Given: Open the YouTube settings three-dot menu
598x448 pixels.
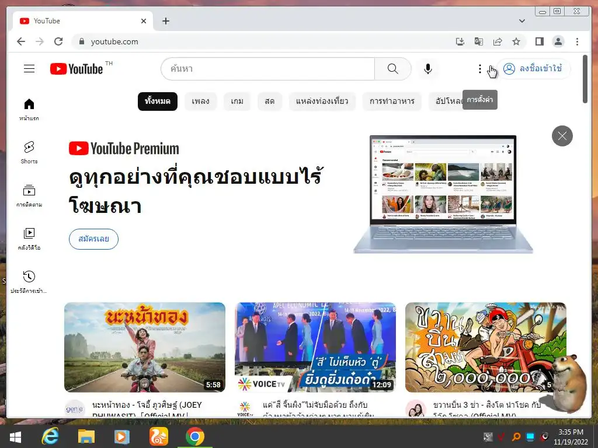Looking at the screenshot, I should coord(480,69).
